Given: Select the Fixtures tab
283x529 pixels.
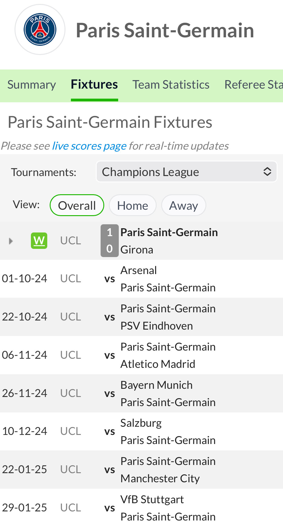Looking at the screenshot, I should (94, 85).
